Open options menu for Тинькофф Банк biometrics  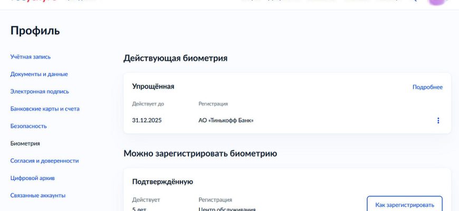(438, 120)
